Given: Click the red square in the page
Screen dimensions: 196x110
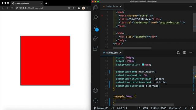Looking at the screenshot, I should 45,61.
